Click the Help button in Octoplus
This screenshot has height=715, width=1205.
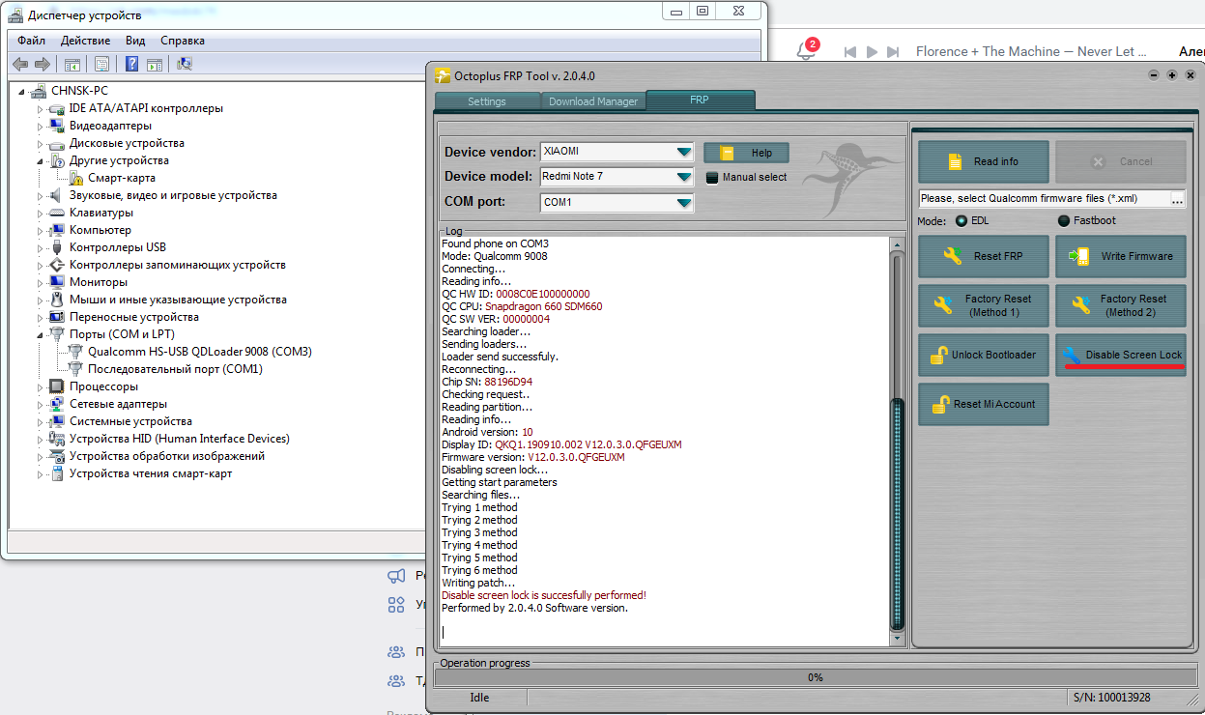pos(746,153)
